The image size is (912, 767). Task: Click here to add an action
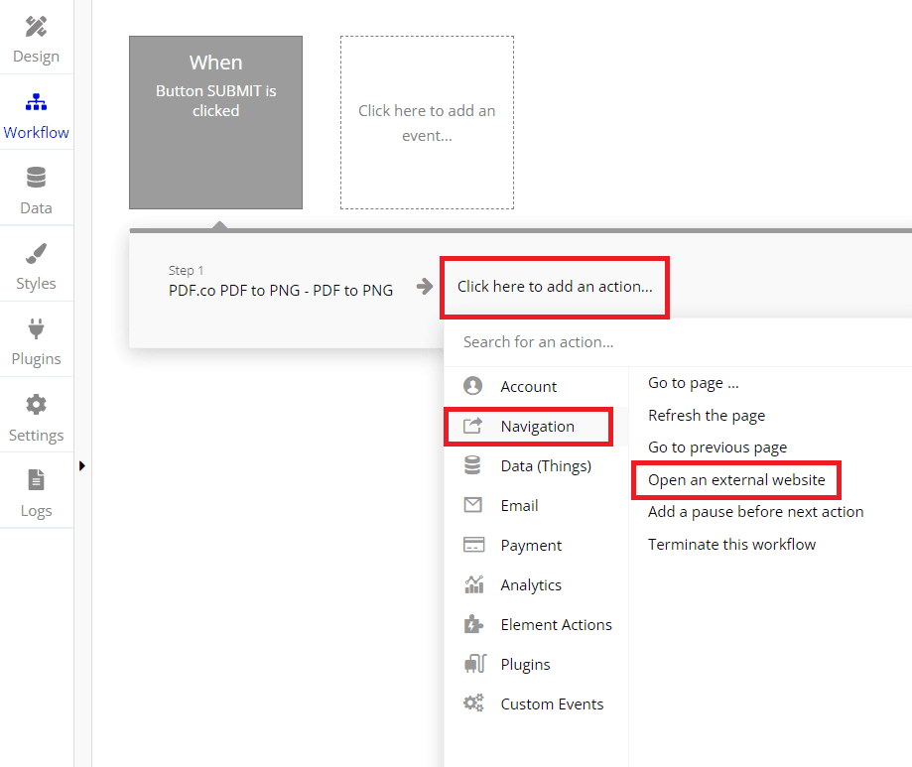(x=555, y=287)
